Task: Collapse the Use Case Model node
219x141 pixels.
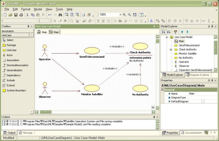Action: [167, 37]
